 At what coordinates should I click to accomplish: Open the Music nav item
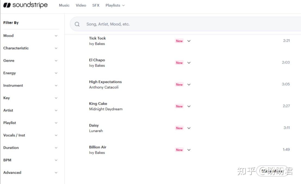point(64,5)
